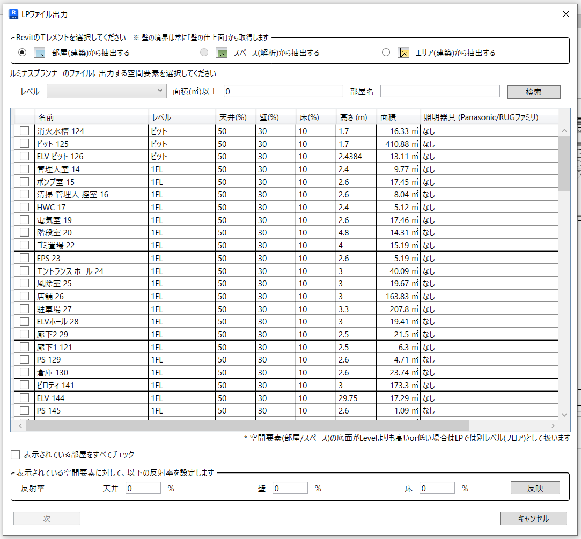Screen dimensions: 581x539
Task: Open the レベル dropdown list
Action: click(x=107, y=91)
